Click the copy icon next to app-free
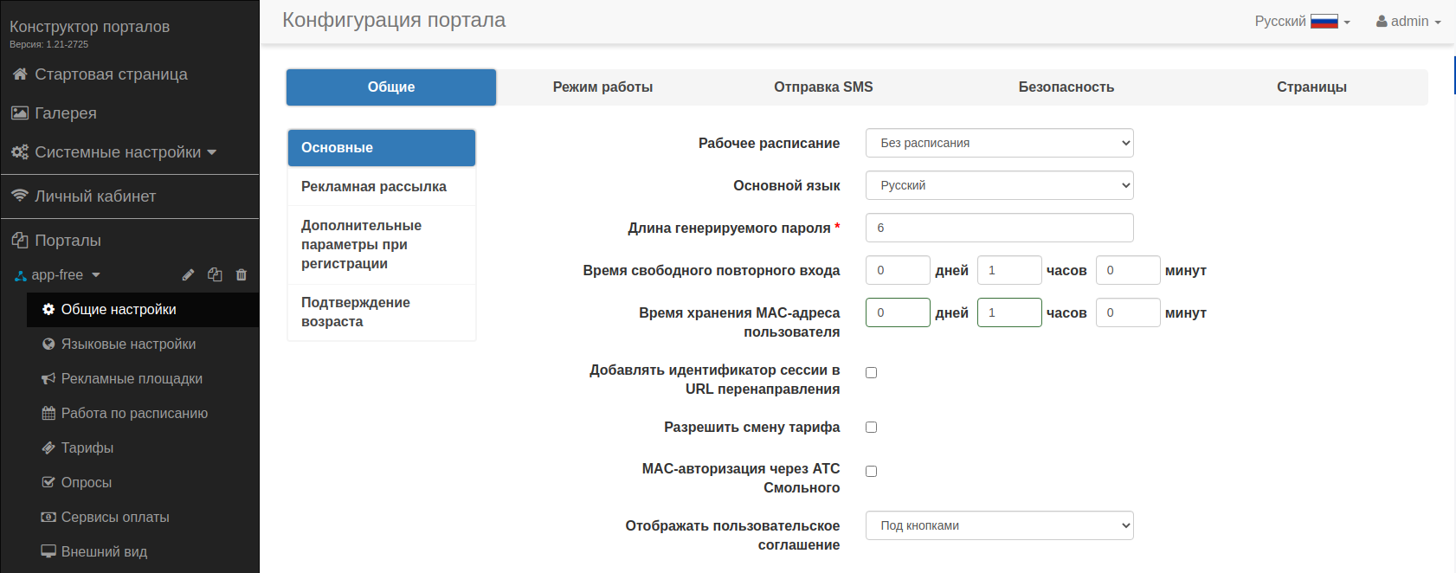The width and height of the screenshot is (1456, 573). [x=215, y=275]
